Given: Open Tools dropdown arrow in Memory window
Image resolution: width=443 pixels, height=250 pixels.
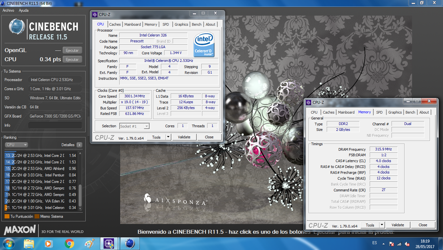Looking at the screenshot, I should tap(382, 225).
